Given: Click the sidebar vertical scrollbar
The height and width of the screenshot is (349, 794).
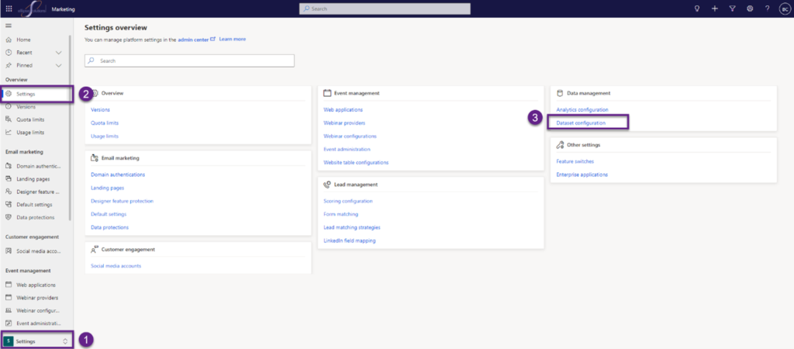Looking at the screenshot, I should coord(70,126).
